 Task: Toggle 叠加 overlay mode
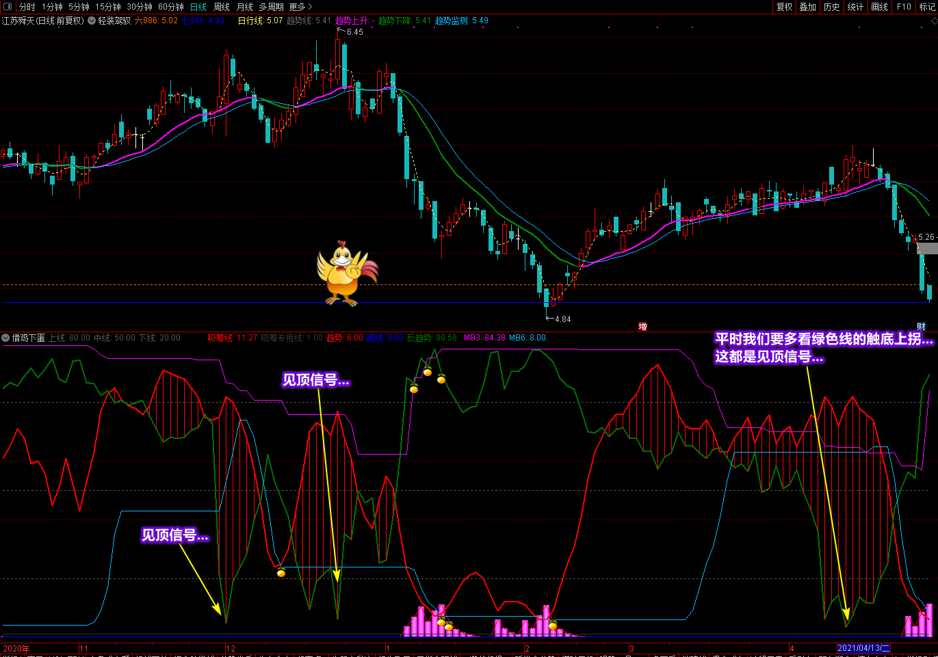(808, 7)
